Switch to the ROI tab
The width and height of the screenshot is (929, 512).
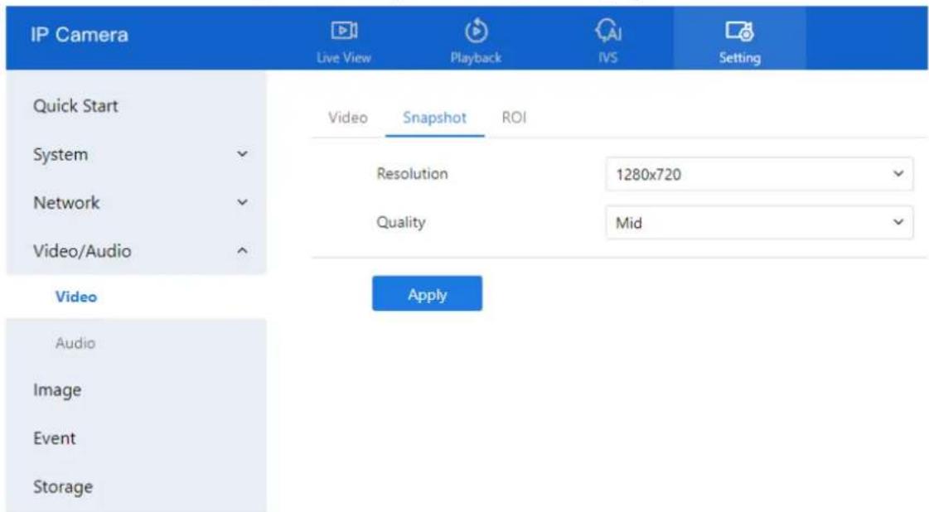pos(514,118)
